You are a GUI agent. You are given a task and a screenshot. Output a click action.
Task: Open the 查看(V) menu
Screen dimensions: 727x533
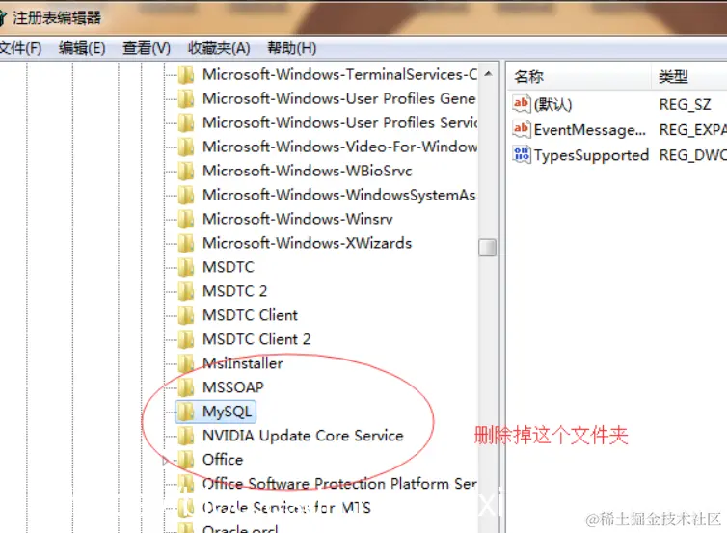click(x=147, y=48)
